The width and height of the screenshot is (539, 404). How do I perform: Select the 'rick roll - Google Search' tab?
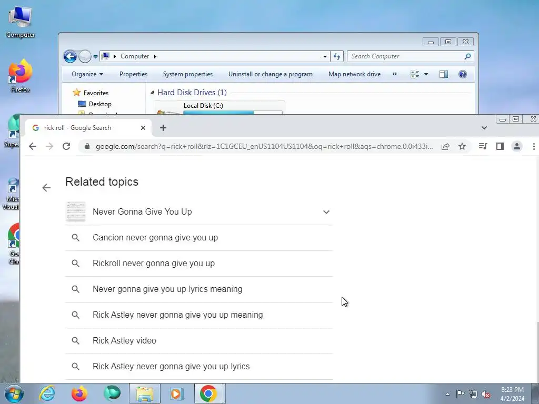click(x=88, y=128)
